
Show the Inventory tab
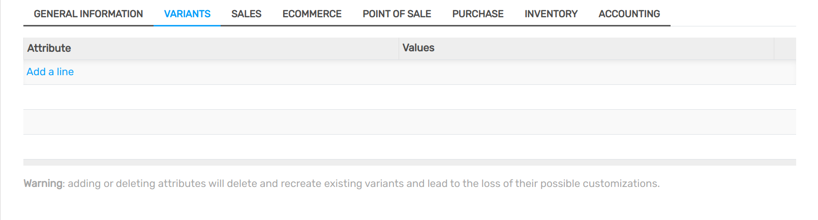tap(551, 14)
